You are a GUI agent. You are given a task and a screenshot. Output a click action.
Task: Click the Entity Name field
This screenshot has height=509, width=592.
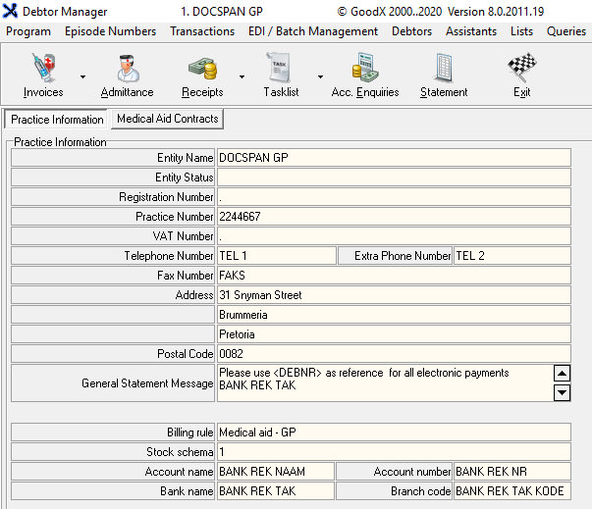[x=393, y=158]
